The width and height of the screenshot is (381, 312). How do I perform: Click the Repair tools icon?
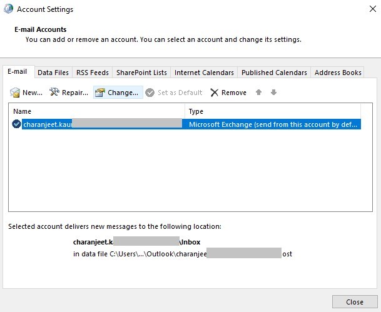click(x=54, y=92)
